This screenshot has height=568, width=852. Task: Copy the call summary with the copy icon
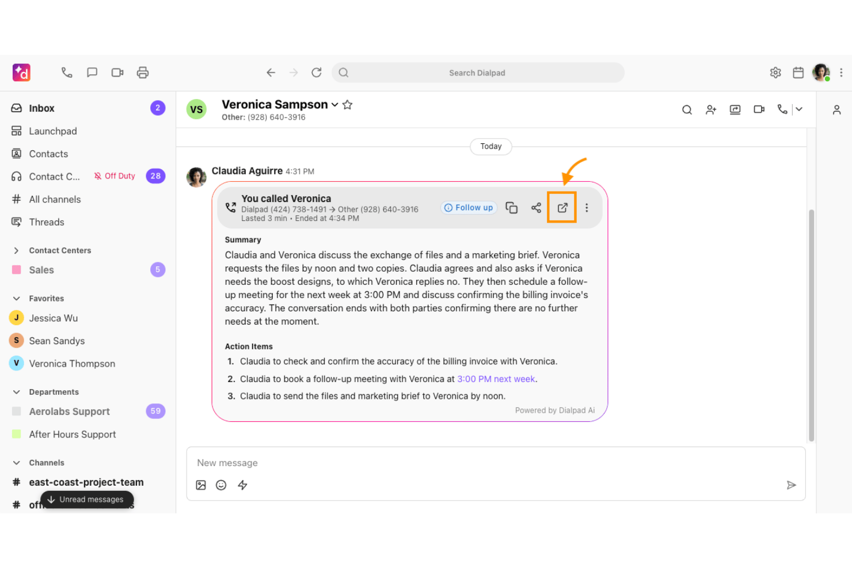coord(511,208)
